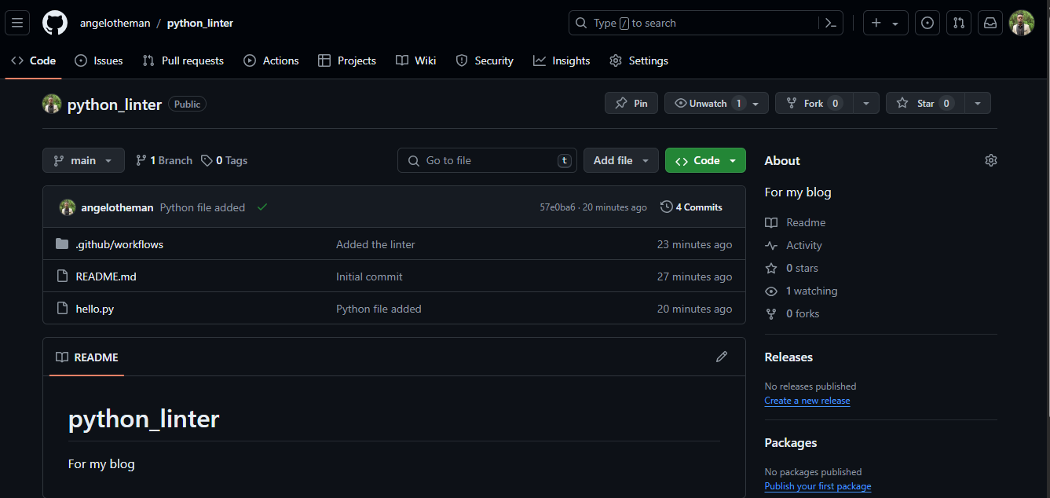Open the hamburger navigation menu

coord(17,23)
